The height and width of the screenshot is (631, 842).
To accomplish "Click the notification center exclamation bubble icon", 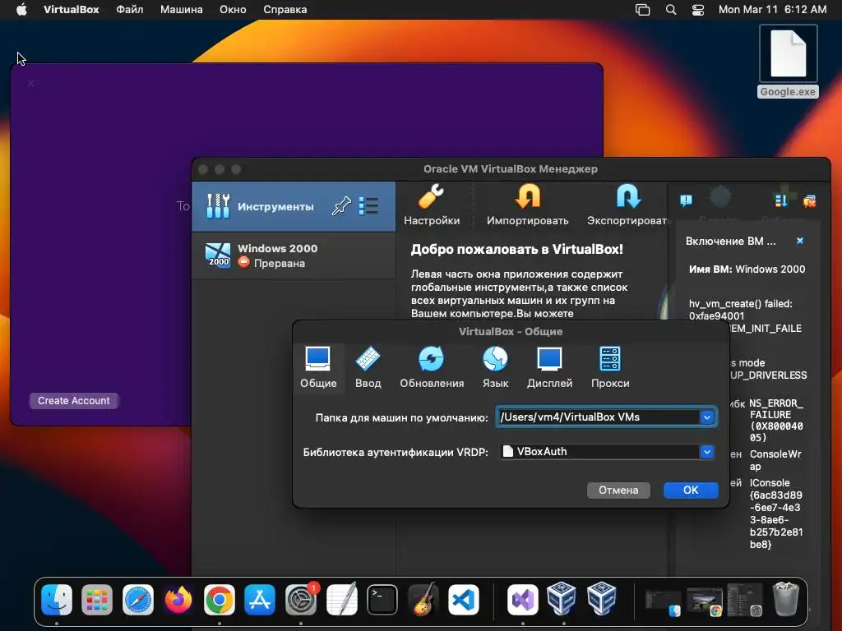I will (686, 200).
